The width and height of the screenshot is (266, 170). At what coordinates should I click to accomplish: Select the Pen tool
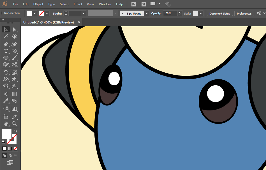click(6, 44)
